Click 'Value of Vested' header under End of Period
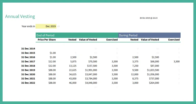The width and height of the screenshot is (196, 104). point(88,40)
